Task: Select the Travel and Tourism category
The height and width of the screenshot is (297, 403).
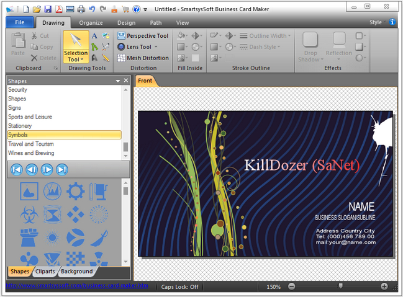Action: (64, 144)
